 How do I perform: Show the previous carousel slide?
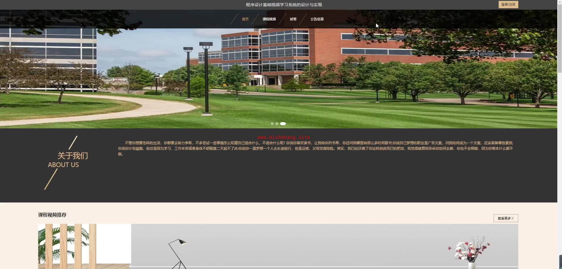[x=7, y=64]
